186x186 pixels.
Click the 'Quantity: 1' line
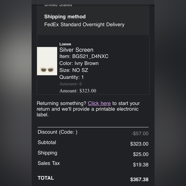[x=72, y=77]
